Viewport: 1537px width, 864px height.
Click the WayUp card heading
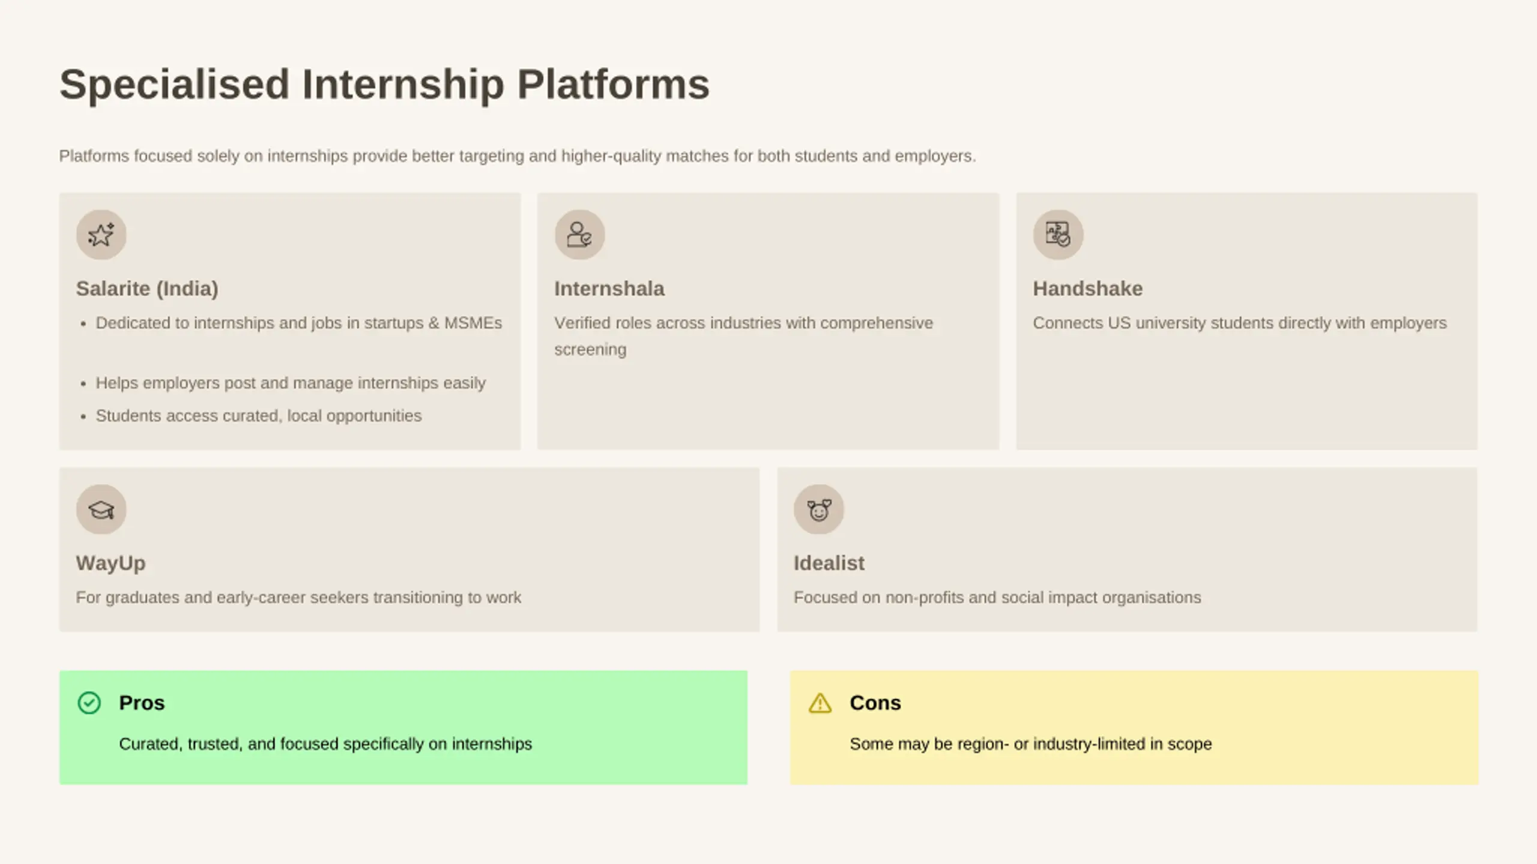point(110,563)
